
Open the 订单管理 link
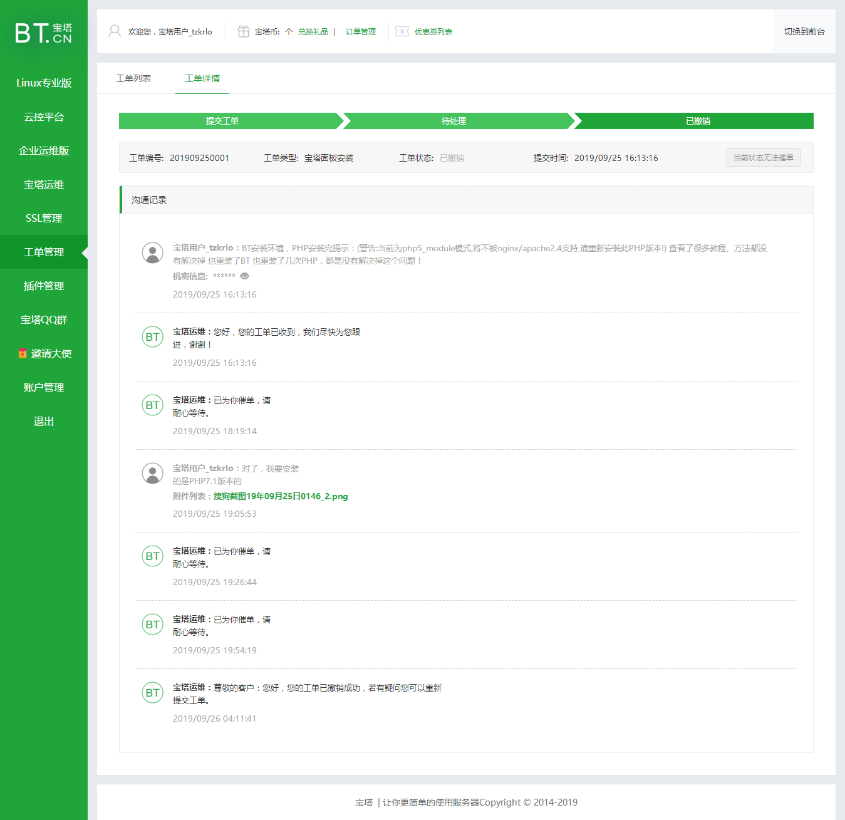pos(361,31)
